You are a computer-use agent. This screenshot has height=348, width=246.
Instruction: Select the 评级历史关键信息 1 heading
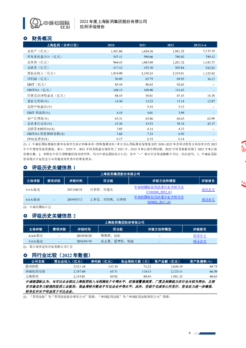(x=54, y=168)
